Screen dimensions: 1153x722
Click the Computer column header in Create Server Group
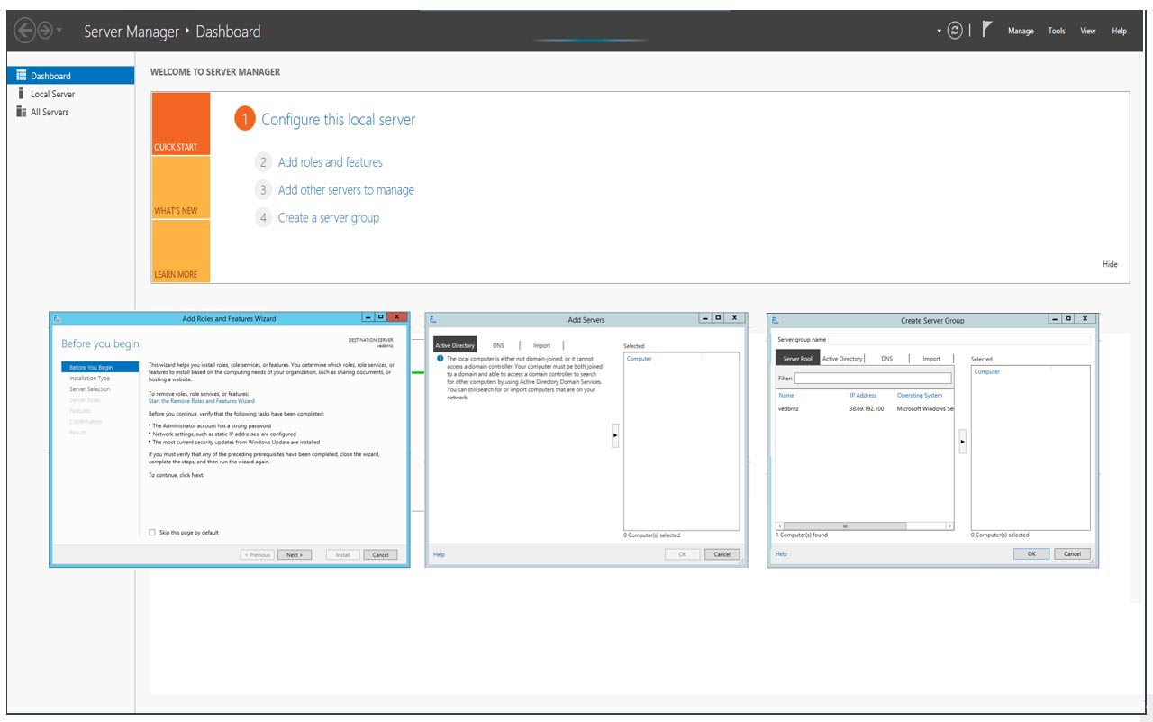987,371
